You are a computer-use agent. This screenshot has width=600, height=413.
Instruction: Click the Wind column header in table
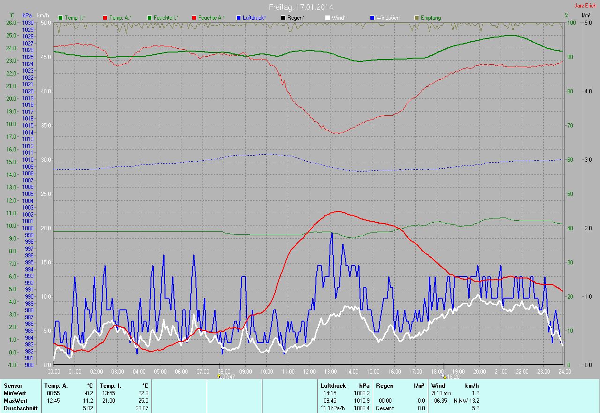click(x=438, y=386)
